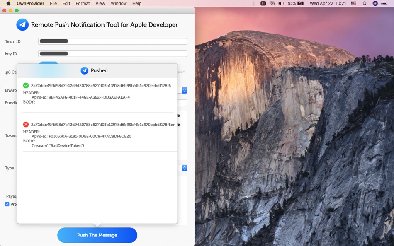Image resolution: width=394 pixels, height=246 pixels.
Task: Click the Team ID input field
Action: (112, 41)
